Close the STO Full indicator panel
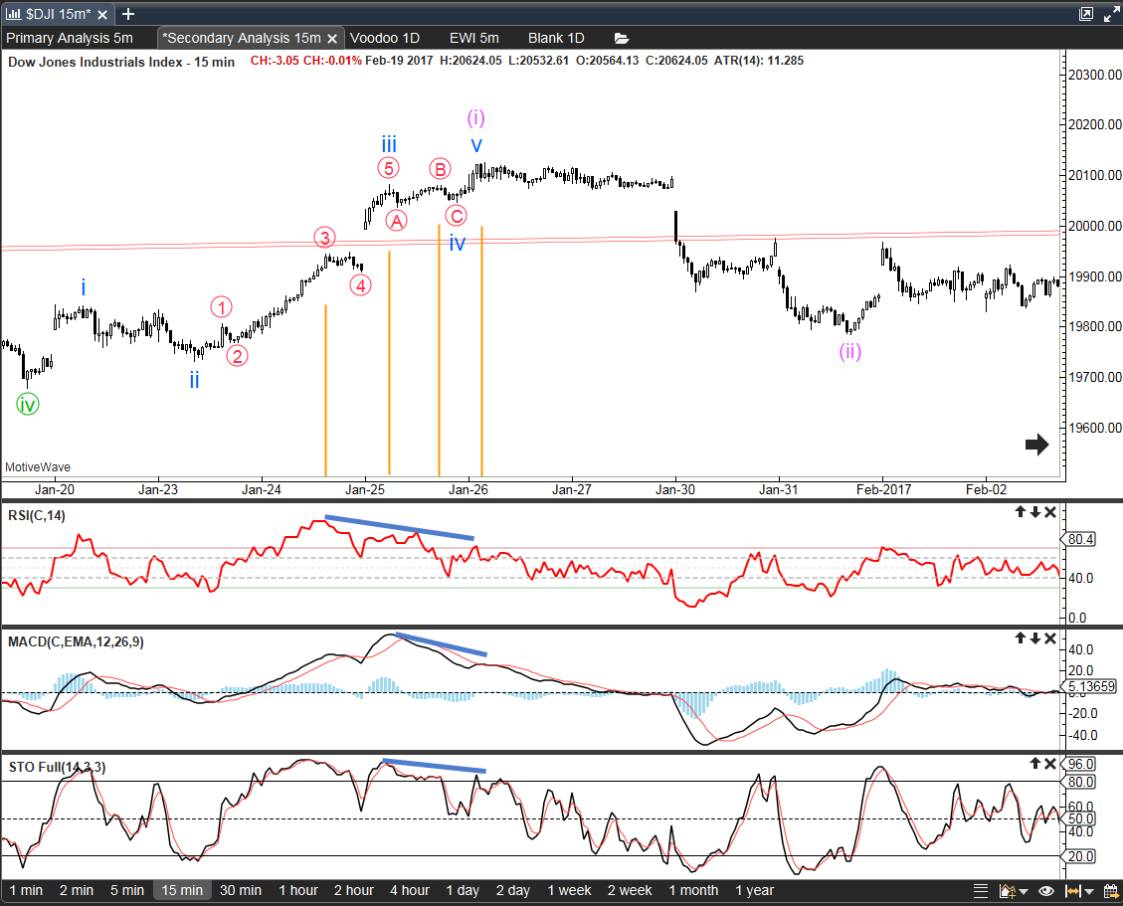The height and width of the screenshot is (906, 1123). pyautogui.click(x=1050, y=764)
